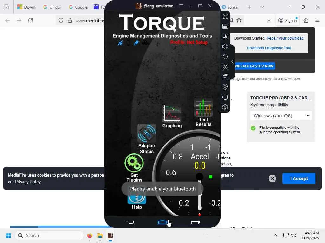Dismiss cookie banner with X
The width and height of the screenshot is (325, 243).
pos(272,178)
